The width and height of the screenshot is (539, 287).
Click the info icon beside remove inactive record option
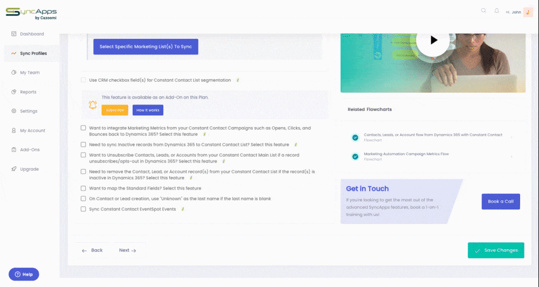pos(191,178)
